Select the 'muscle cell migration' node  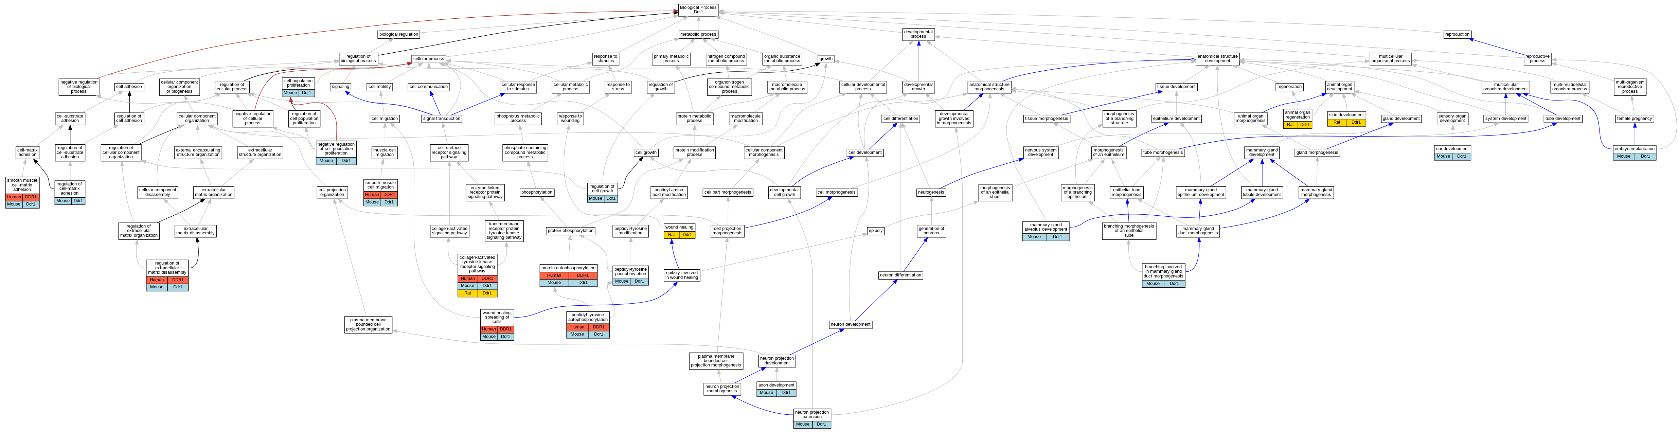pos(385,152)
